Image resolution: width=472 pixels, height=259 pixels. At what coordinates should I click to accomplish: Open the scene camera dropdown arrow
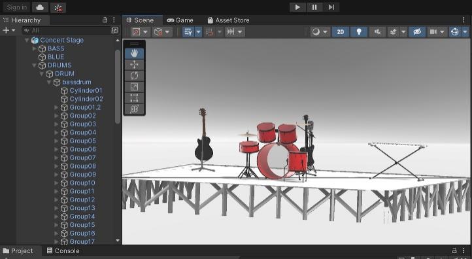point(442,31)
